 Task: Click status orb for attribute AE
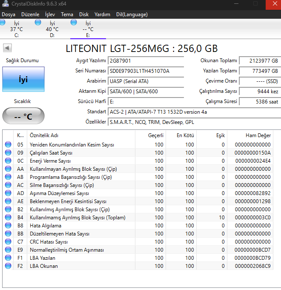click(8, 201)
